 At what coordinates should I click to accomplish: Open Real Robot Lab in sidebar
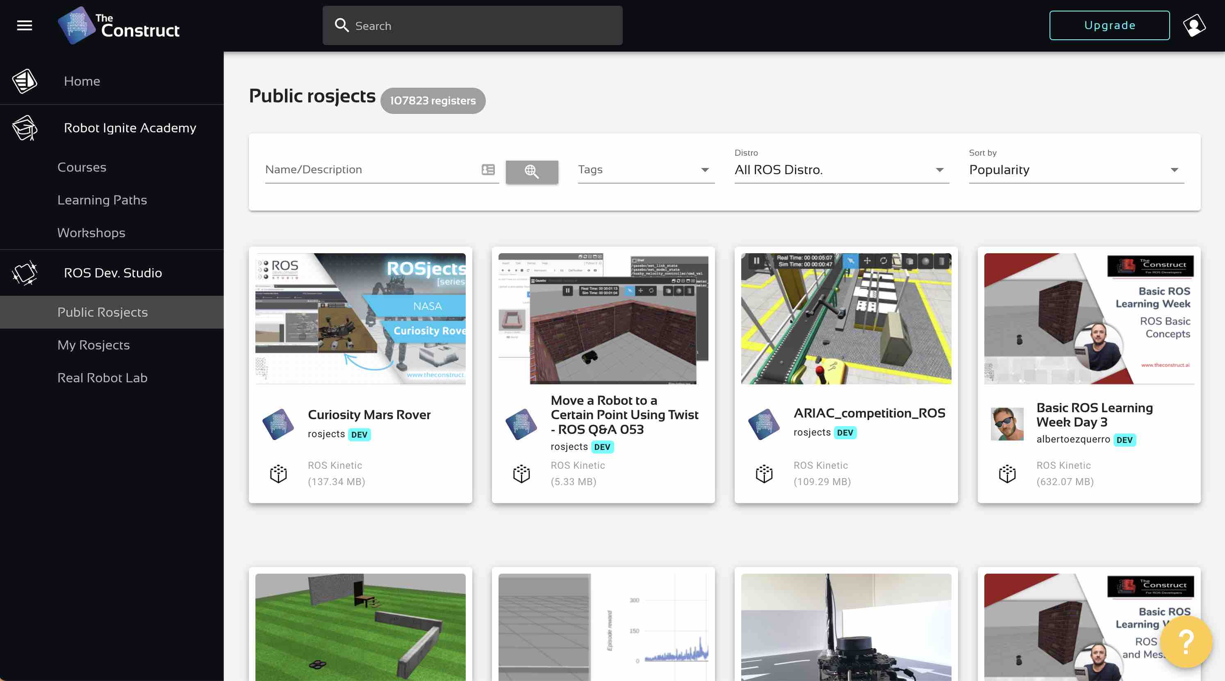coord(102,378)
